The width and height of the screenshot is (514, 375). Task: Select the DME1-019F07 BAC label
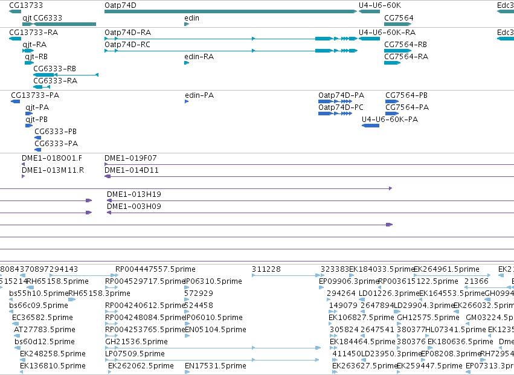(x=130, y=158)
